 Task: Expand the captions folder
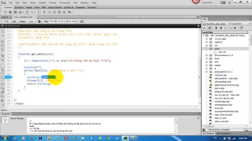(x=207, y=42)
